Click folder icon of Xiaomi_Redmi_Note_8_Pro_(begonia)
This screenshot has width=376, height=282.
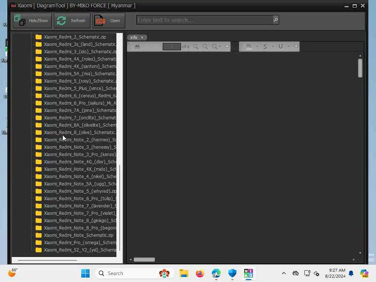coord(39,228)
